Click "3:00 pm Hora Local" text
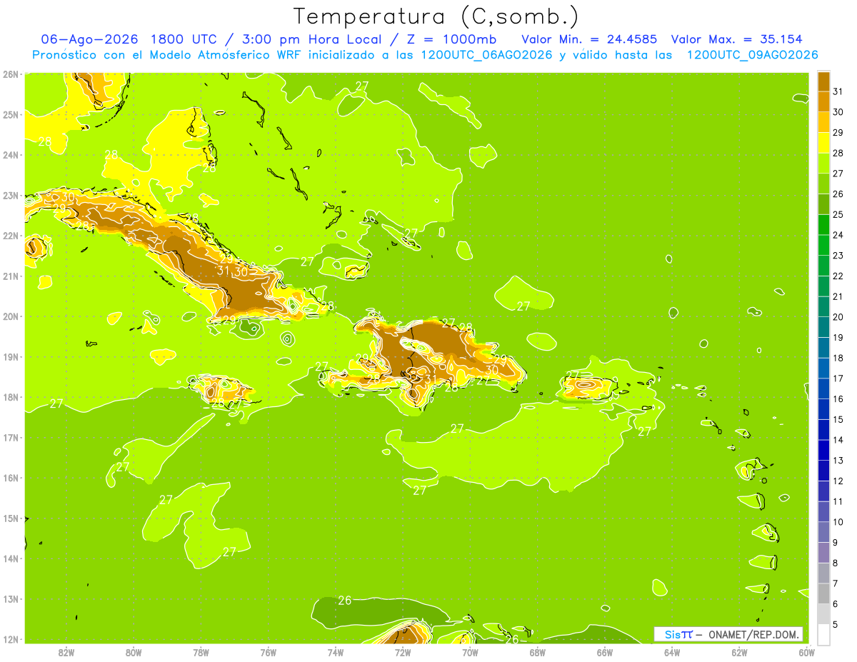 pos(312,39)
